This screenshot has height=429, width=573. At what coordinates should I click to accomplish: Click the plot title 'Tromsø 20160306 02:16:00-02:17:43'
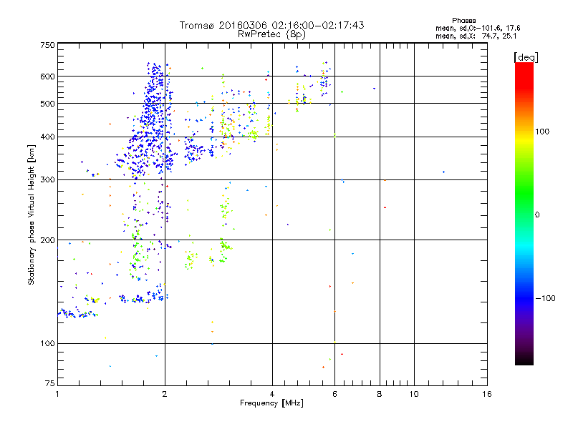tap(271, 25)
